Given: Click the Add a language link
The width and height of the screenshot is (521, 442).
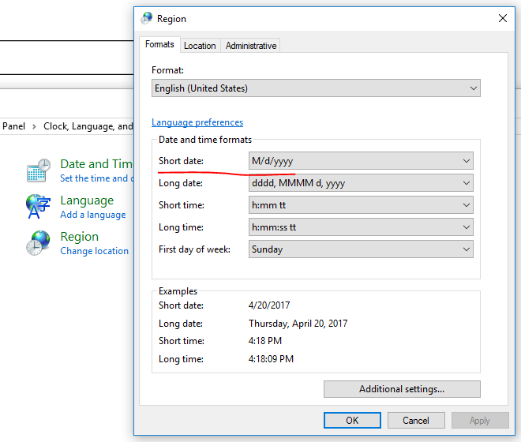Looking at the screenshot, I should pos(93,215).
